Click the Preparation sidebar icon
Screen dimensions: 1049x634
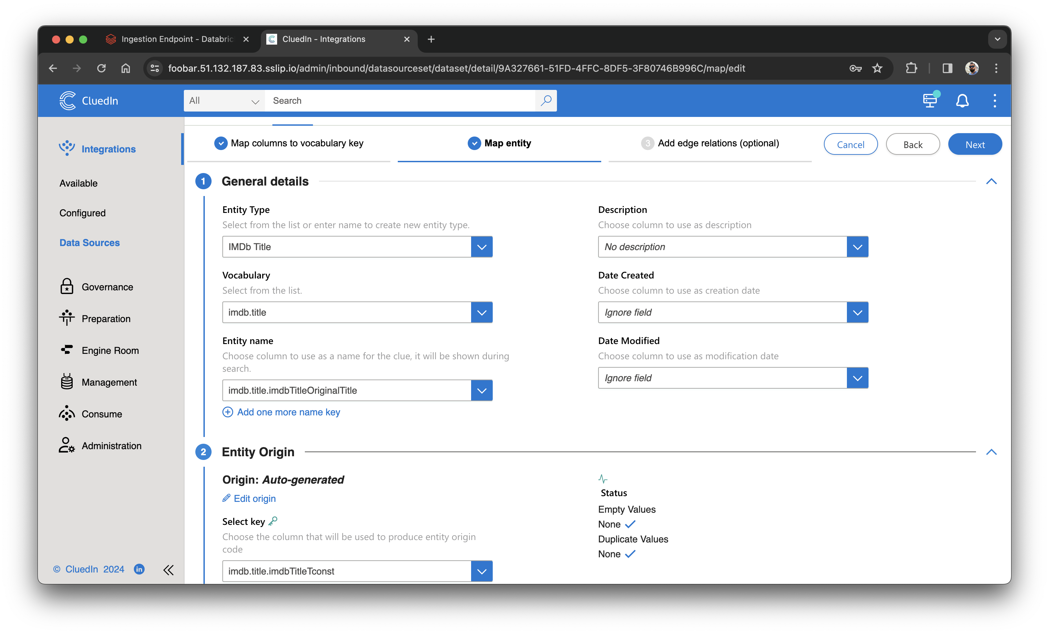point(67,318)
